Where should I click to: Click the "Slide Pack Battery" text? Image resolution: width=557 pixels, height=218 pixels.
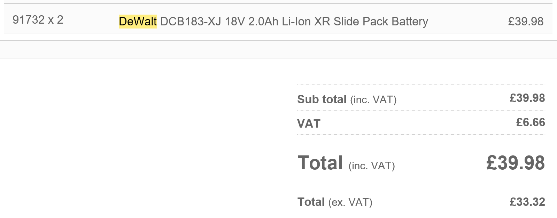click(x=381, y=22)
